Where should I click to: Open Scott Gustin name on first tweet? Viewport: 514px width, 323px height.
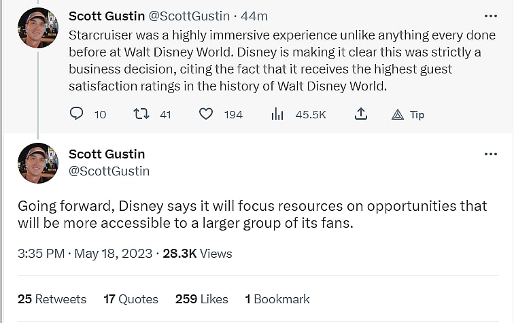coord(105,16)
